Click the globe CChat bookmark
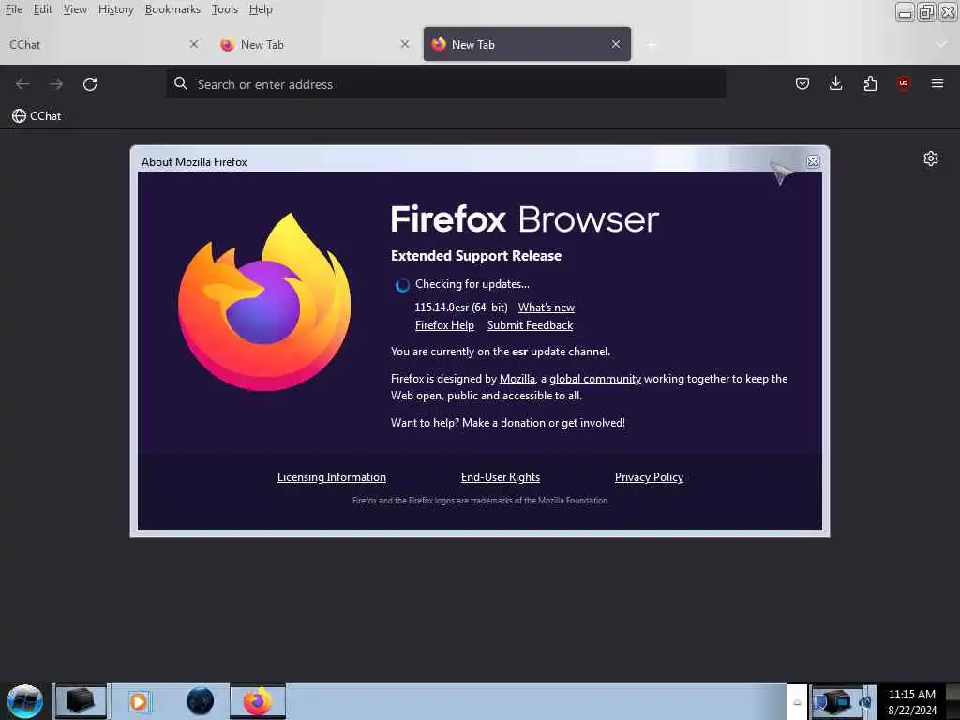Screen dimensions: 960x720 point(37,115)
